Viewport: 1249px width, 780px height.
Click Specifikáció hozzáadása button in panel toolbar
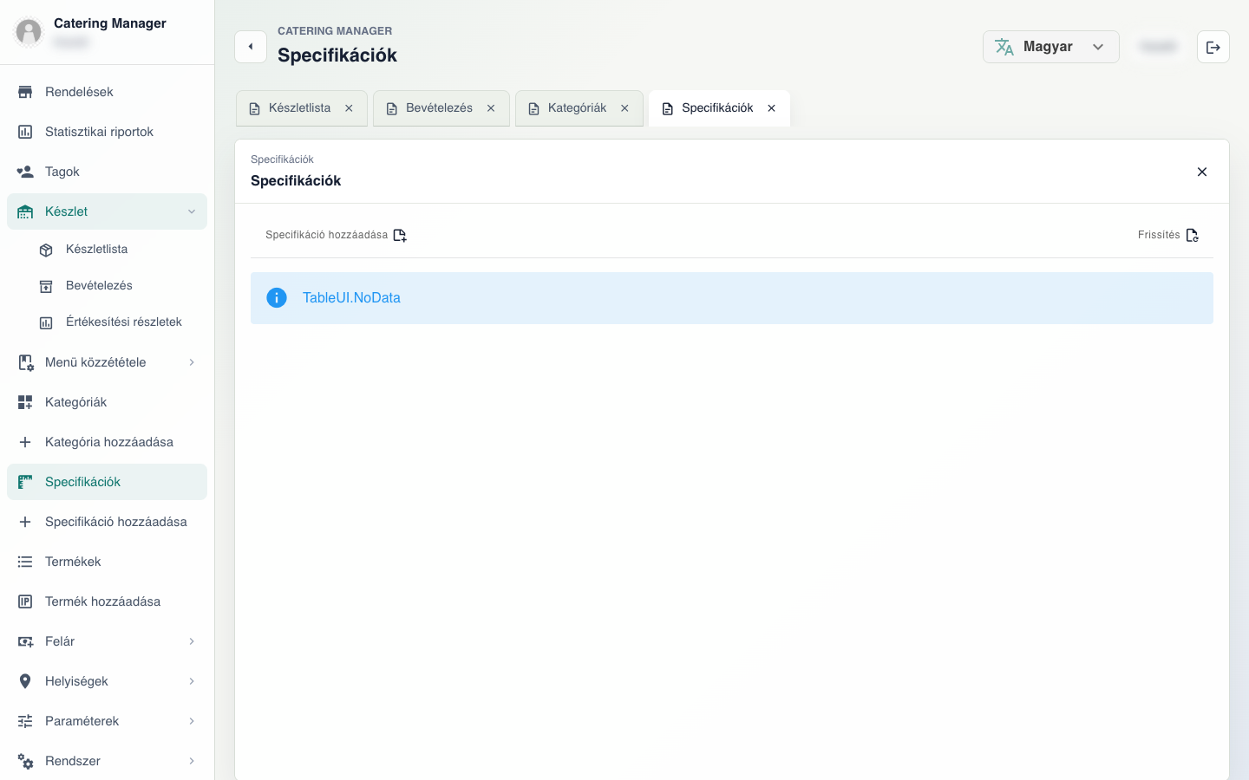(x=337, y=235)
